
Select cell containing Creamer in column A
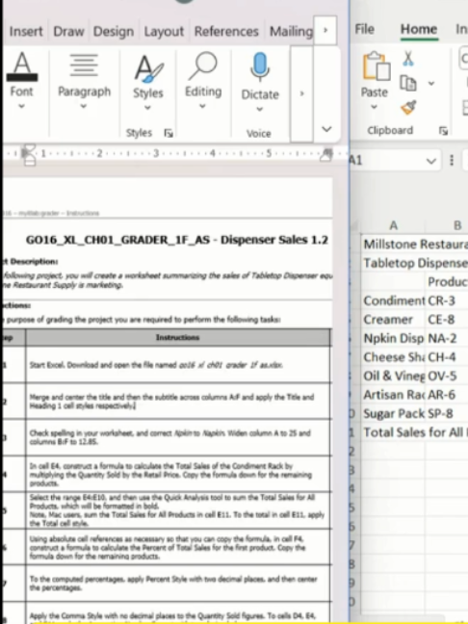click(x=393, y=320)
